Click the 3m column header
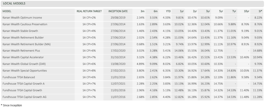 pyautogui.click(x=142, y=11)
